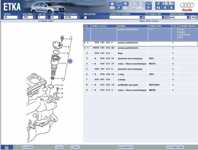This screenshot has width=198, height=150.
Task: Click highlighted callout 1 in diagram
Action: (70, 61)
